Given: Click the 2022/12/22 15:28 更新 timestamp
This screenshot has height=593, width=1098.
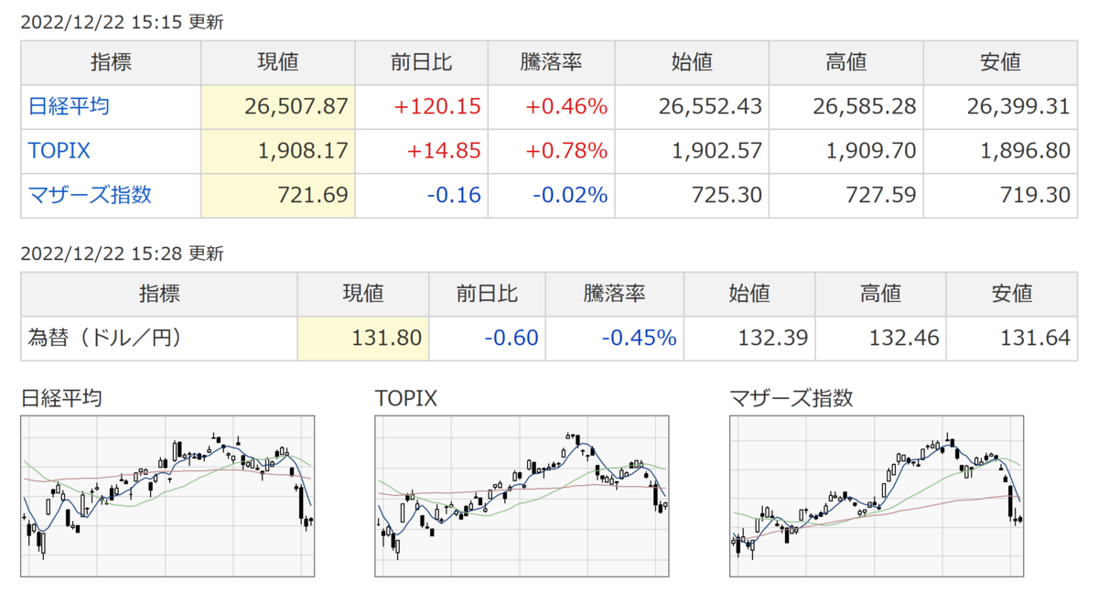Looking at the screenshot, I should tap(122, 254).
